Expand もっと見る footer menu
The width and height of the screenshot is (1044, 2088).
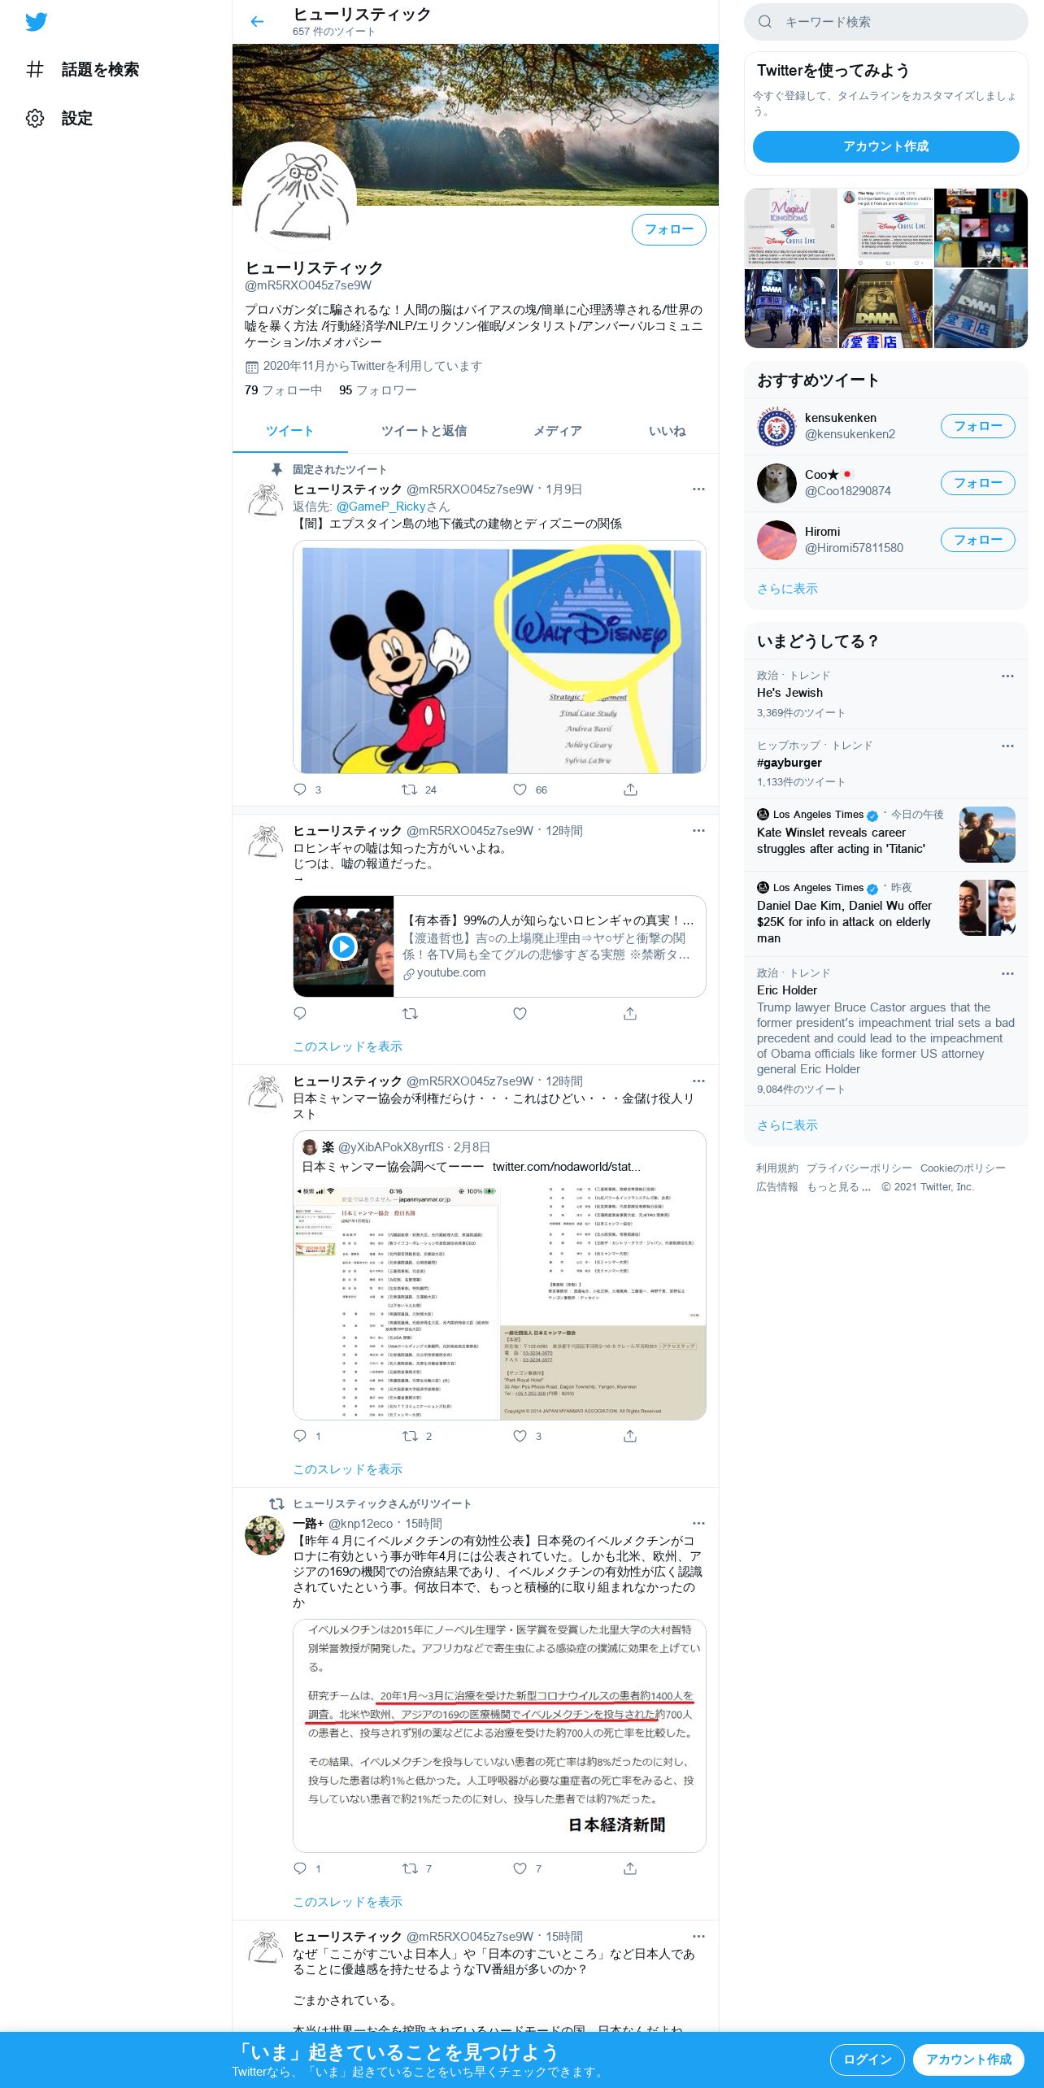point(838,1187)
